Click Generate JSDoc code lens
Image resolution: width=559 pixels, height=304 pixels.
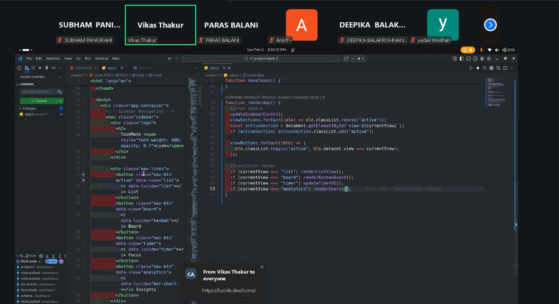[x=306, y=97]
